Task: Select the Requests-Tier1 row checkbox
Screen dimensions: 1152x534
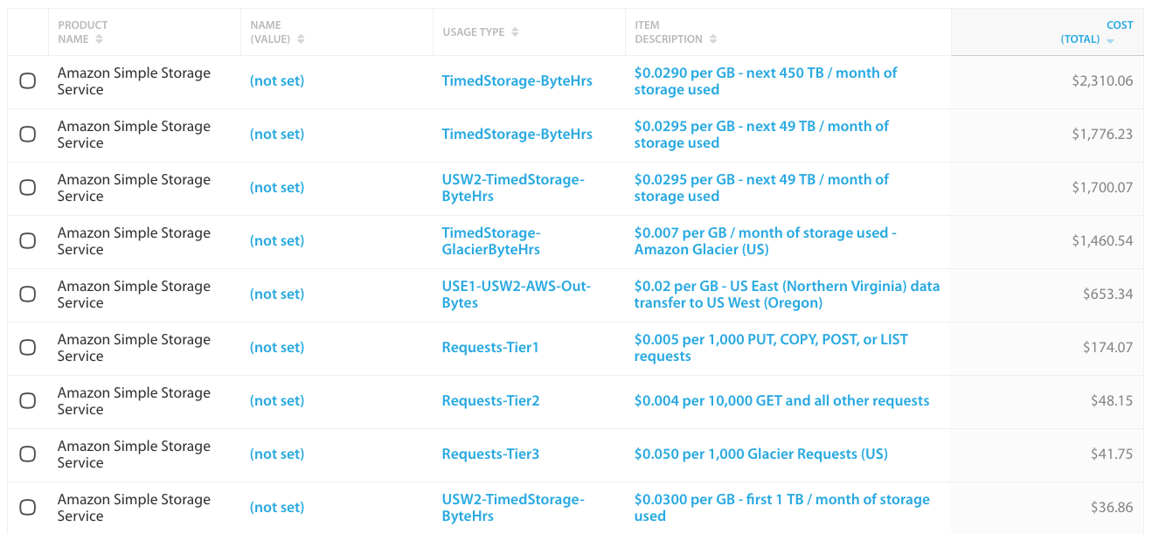Action: 27,347
